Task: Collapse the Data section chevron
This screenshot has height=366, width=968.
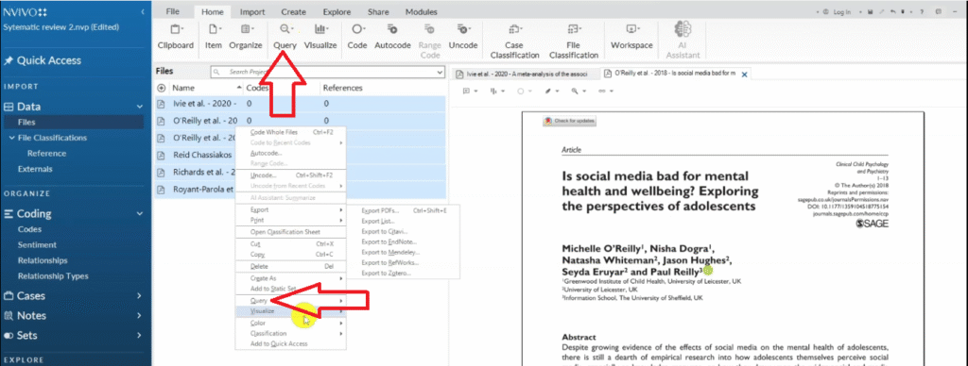Action: (x=140, y=107)
